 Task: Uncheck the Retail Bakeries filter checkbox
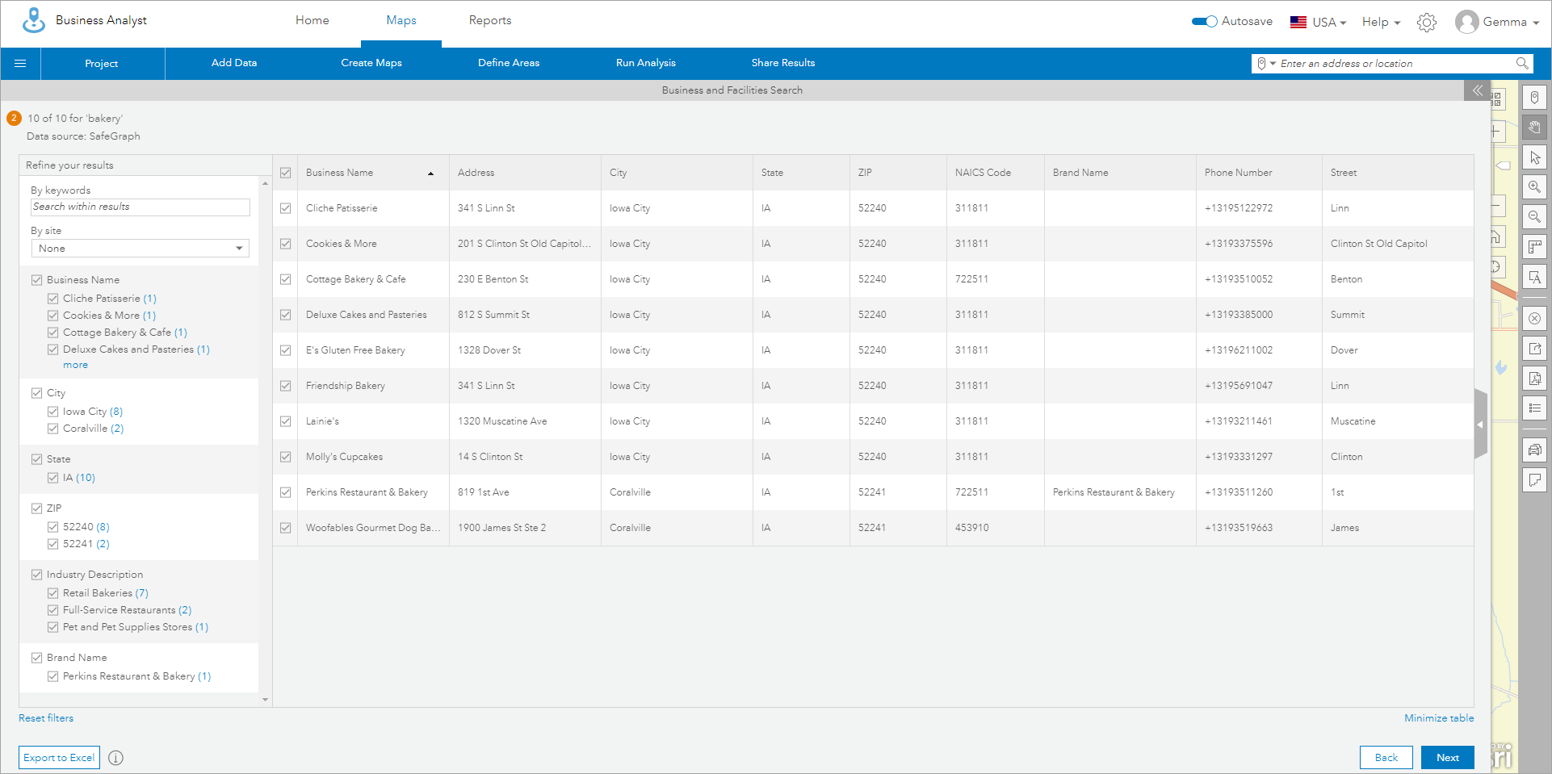pyautogui.click(x=53, y=593)
